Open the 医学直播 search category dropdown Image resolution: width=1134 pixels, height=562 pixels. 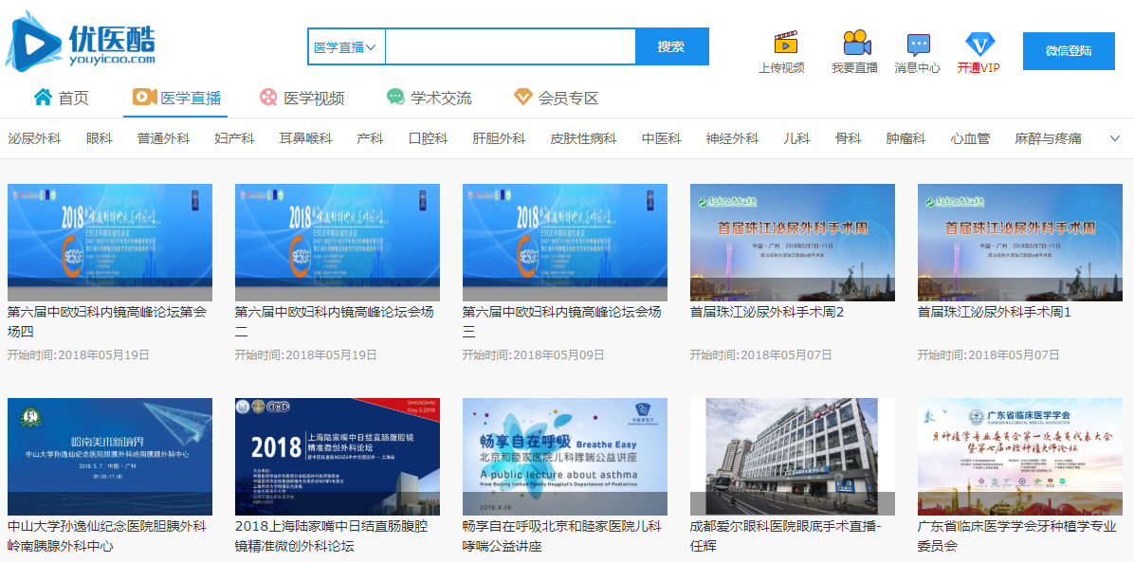346,46
